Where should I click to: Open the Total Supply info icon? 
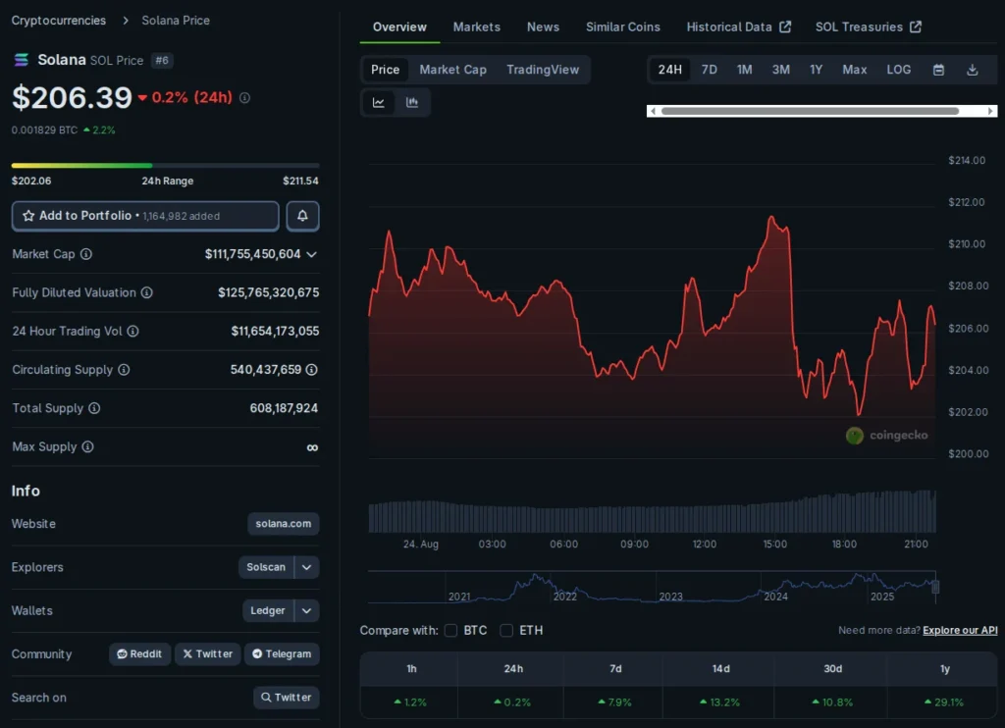click(x=94, y=408)
